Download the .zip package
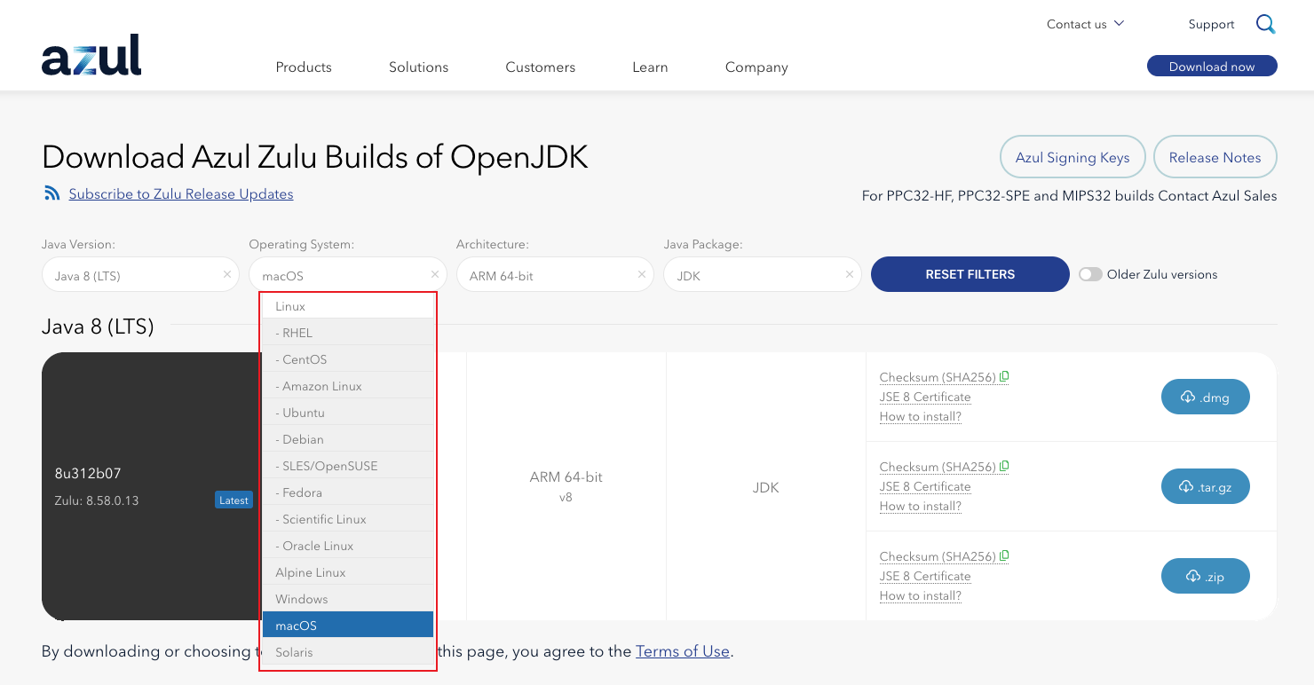The width and height of the screenshot is (1314, 685). coord(1206,577)
